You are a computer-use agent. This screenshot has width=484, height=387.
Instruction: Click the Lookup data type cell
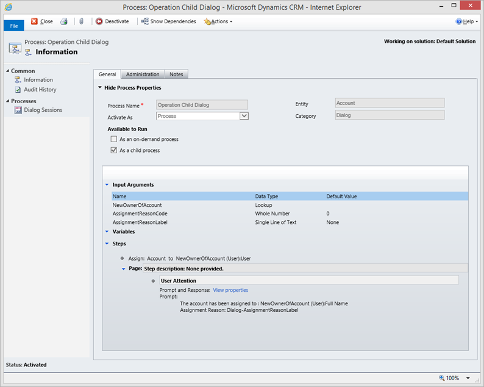coord(263,205)
